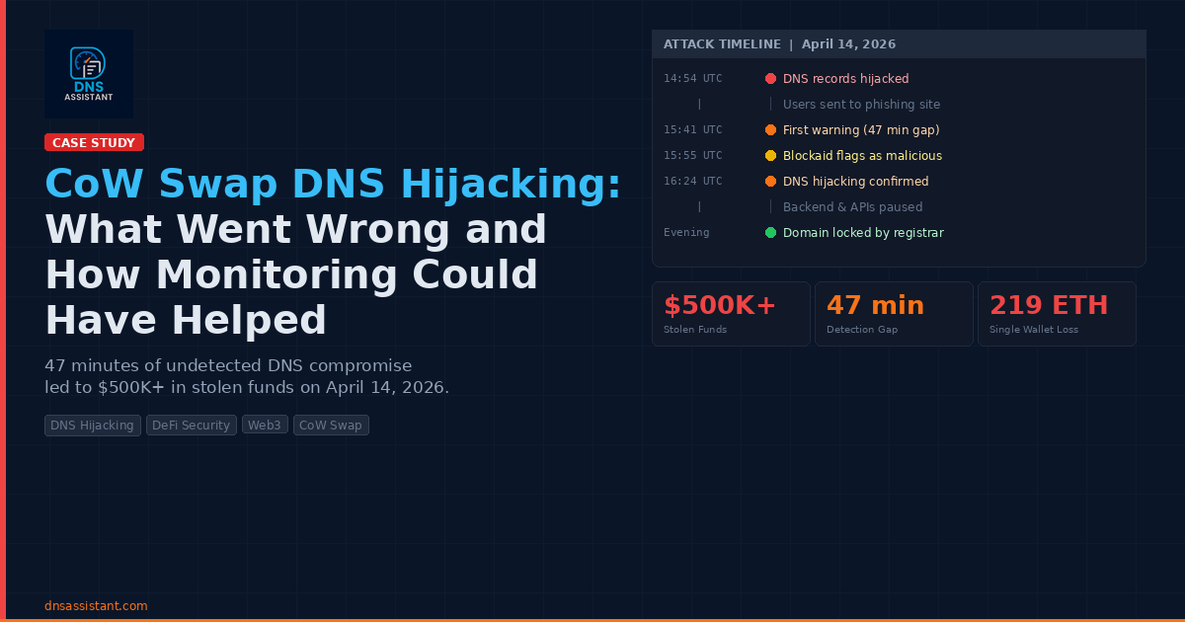This screenshot has height=622, width=1185.
Task: Select the CoW Swap tag
Action: tap(331, 426)
